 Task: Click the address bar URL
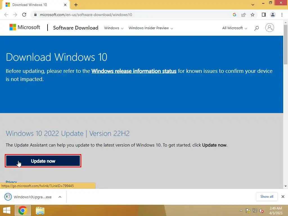tap(86, 15)
